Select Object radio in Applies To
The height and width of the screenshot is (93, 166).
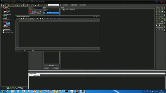[x=59, y=19]
